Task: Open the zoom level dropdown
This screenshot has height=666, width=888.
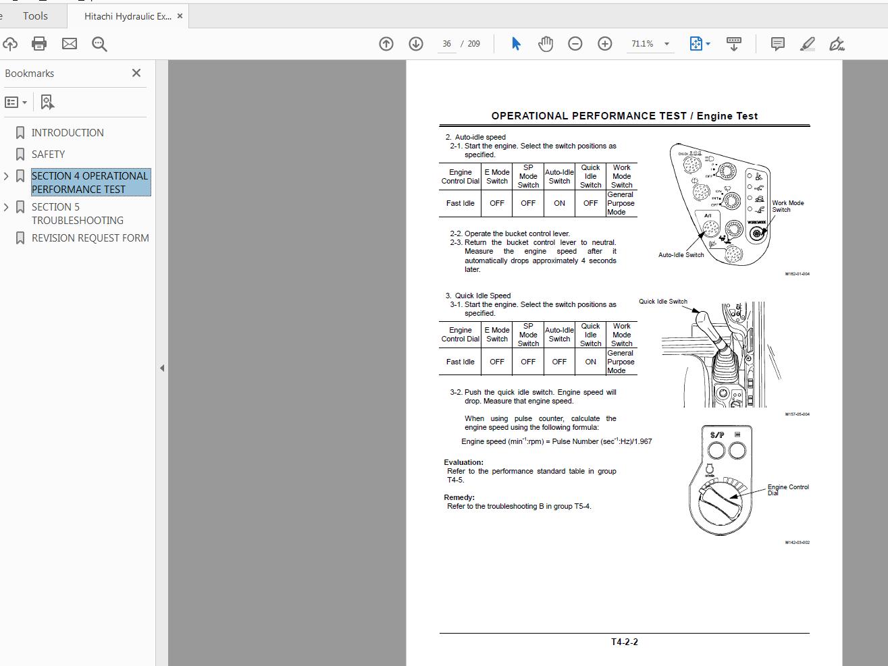Action: tap(667, 44)
